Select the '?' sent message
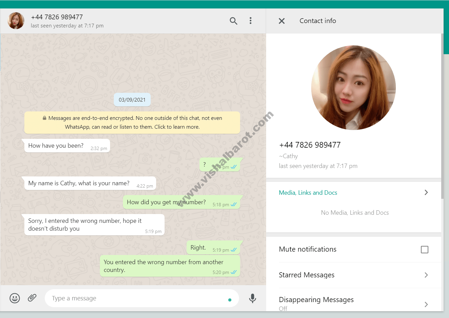449x318 pixels. (221, 165)
